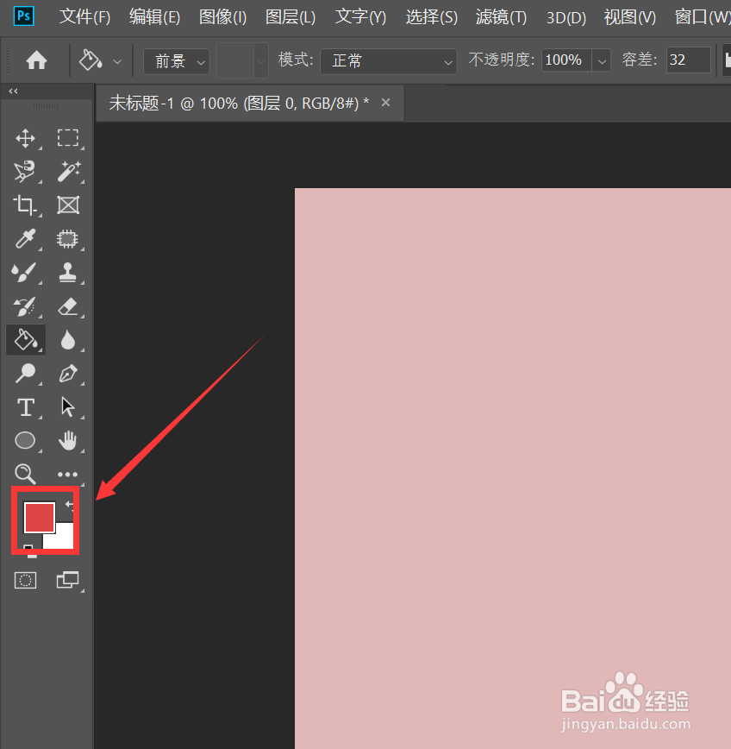The image size is (731, 749).
Task: Select the Lasso tool
Action: [x=24, y=171]
